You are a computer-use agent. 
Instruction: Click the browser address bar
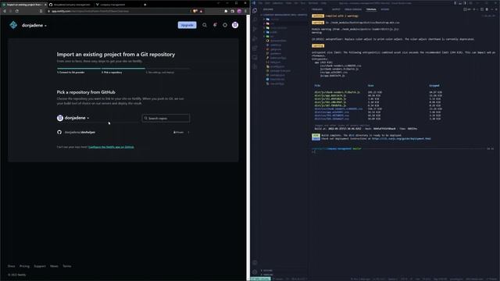pos(118,11)
